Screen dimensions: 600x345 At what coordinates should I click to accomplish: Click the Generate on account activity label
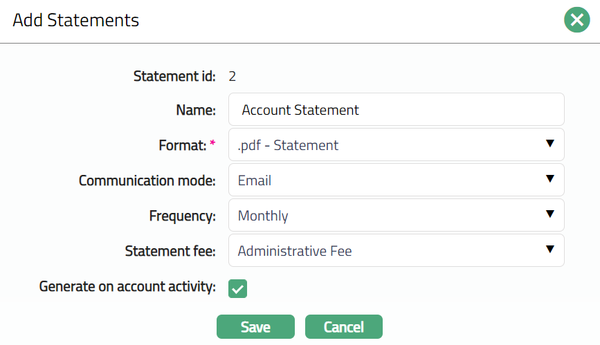[127, 286]
